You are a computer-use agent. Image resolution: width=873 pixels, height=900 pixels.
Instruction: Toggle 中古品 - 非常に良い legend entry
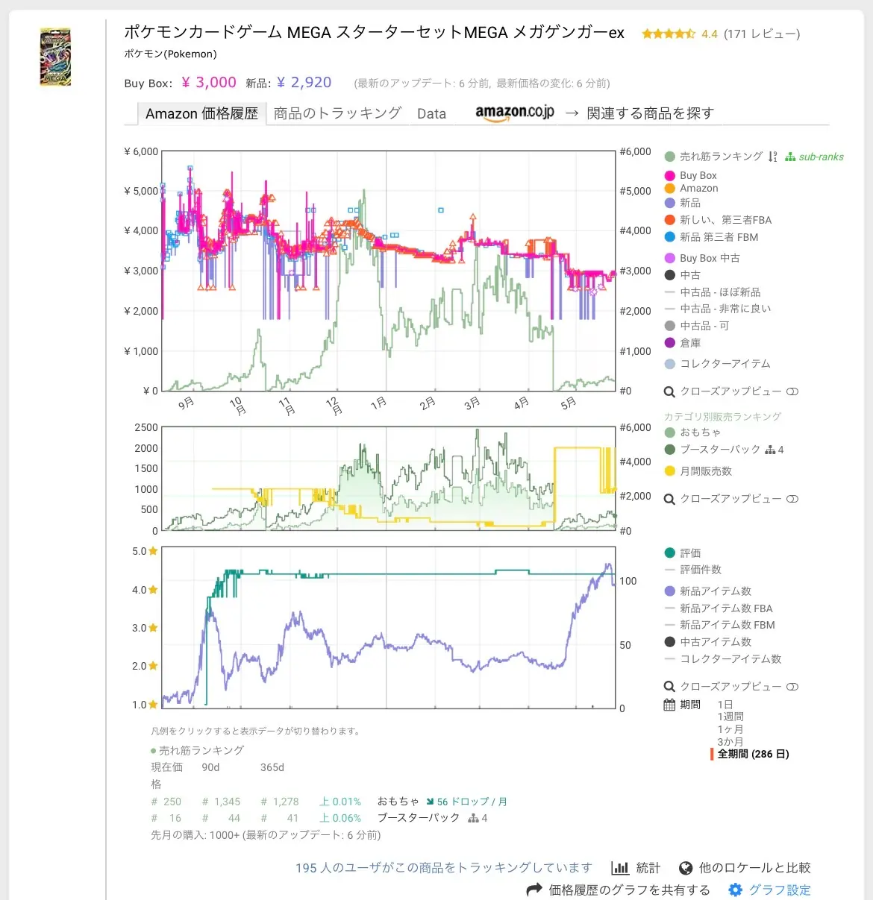pos(718,309)
